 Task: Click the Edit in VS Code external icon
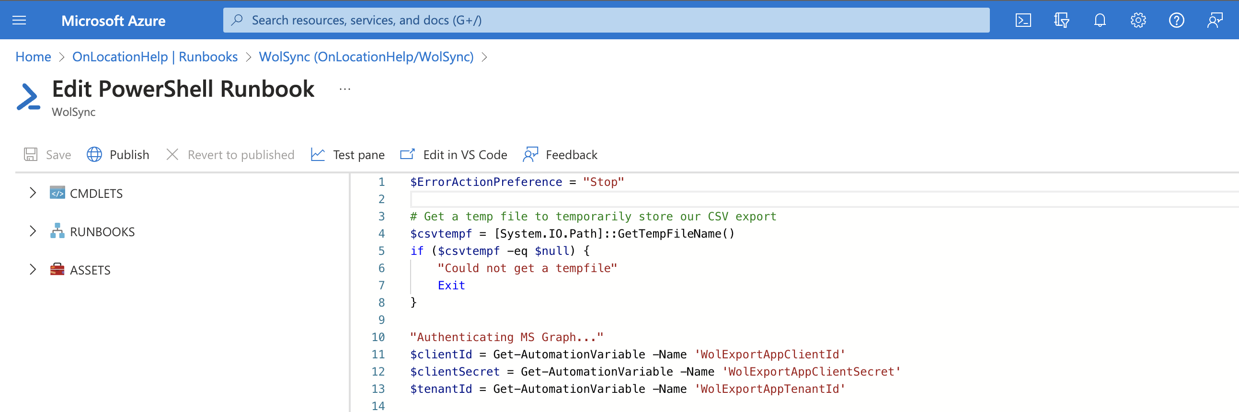(407, 154)
